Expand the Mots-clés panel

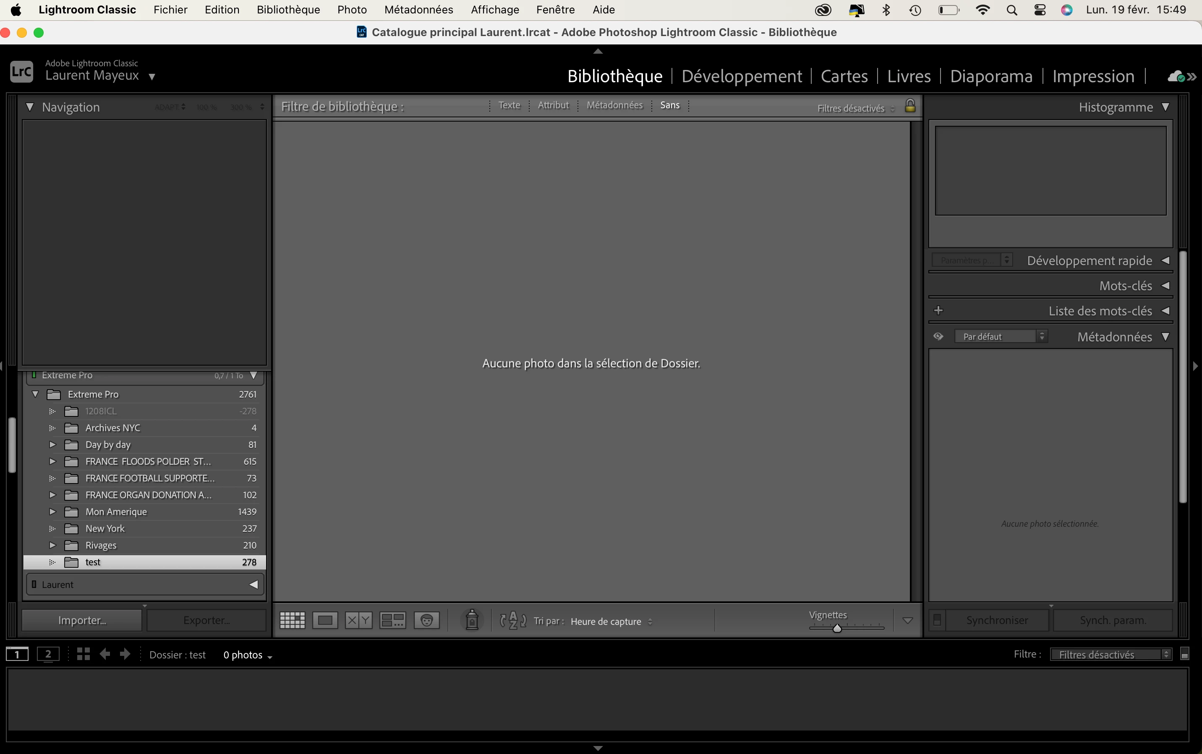point(1165,286)
